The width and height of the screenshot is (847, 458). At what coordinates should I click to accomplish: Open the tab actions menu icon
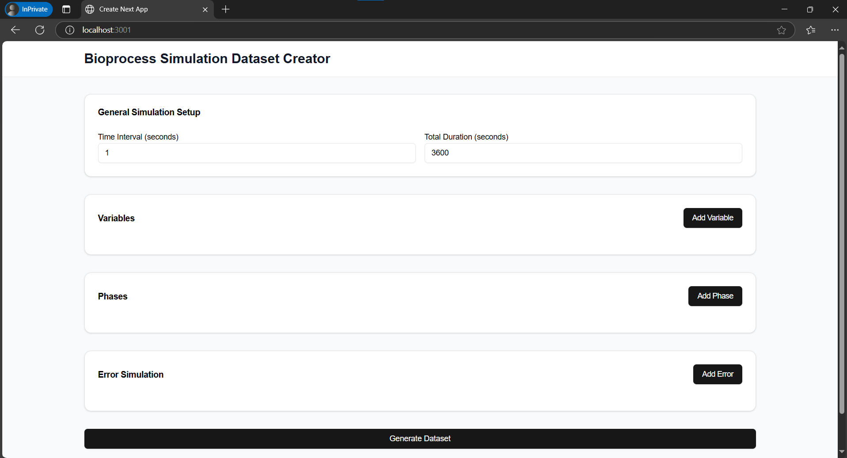[66, 9]
